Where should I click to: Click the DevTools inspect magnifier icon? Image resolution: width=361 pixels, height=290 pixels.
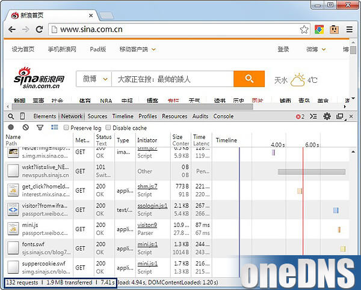pos(11,116)
